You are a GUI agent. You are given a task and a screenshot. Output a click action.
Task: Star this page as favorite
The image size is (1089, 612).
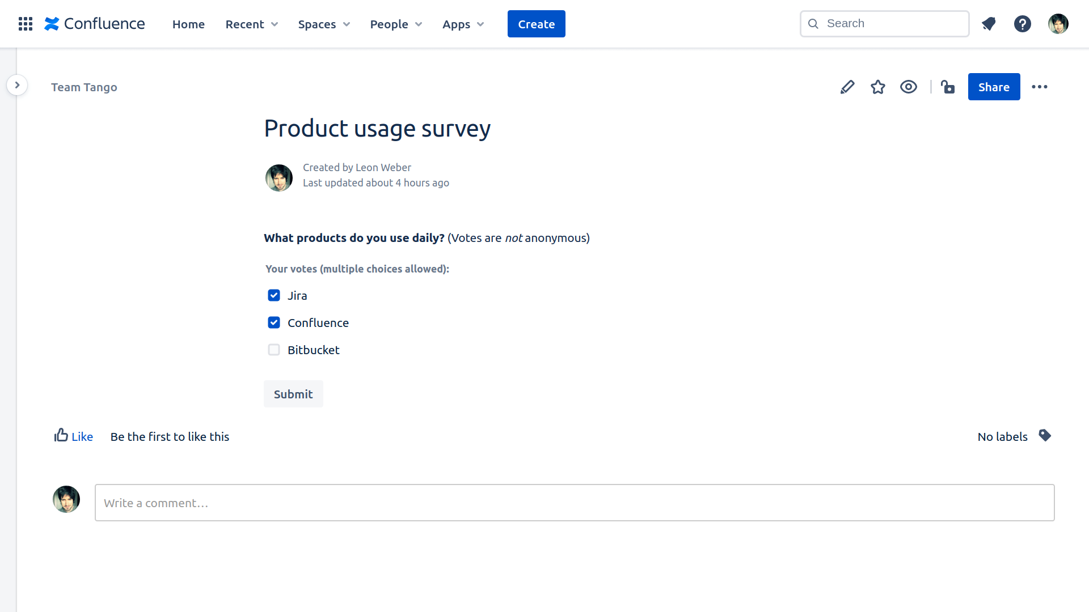(878, 87)
